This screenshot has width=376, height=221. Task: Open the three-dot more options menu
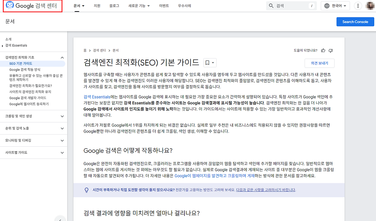(358, 6)
